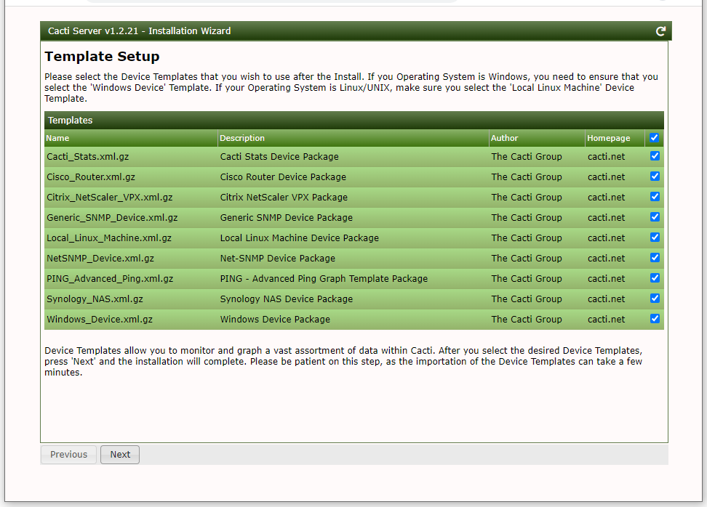Viewport: 707px width, 507px height.
Task: Toggle the select-all templates checkbox in header
Action: [x=654, y=138]
